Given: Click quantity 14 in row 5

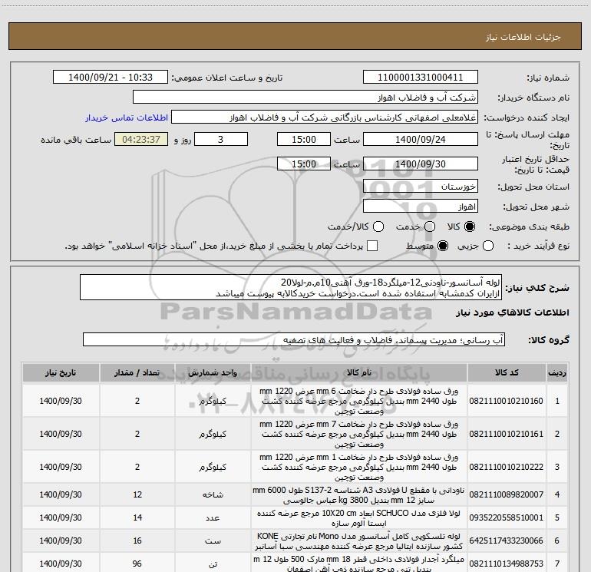Looking at the screenshot, I should click(x=137, y=517).
